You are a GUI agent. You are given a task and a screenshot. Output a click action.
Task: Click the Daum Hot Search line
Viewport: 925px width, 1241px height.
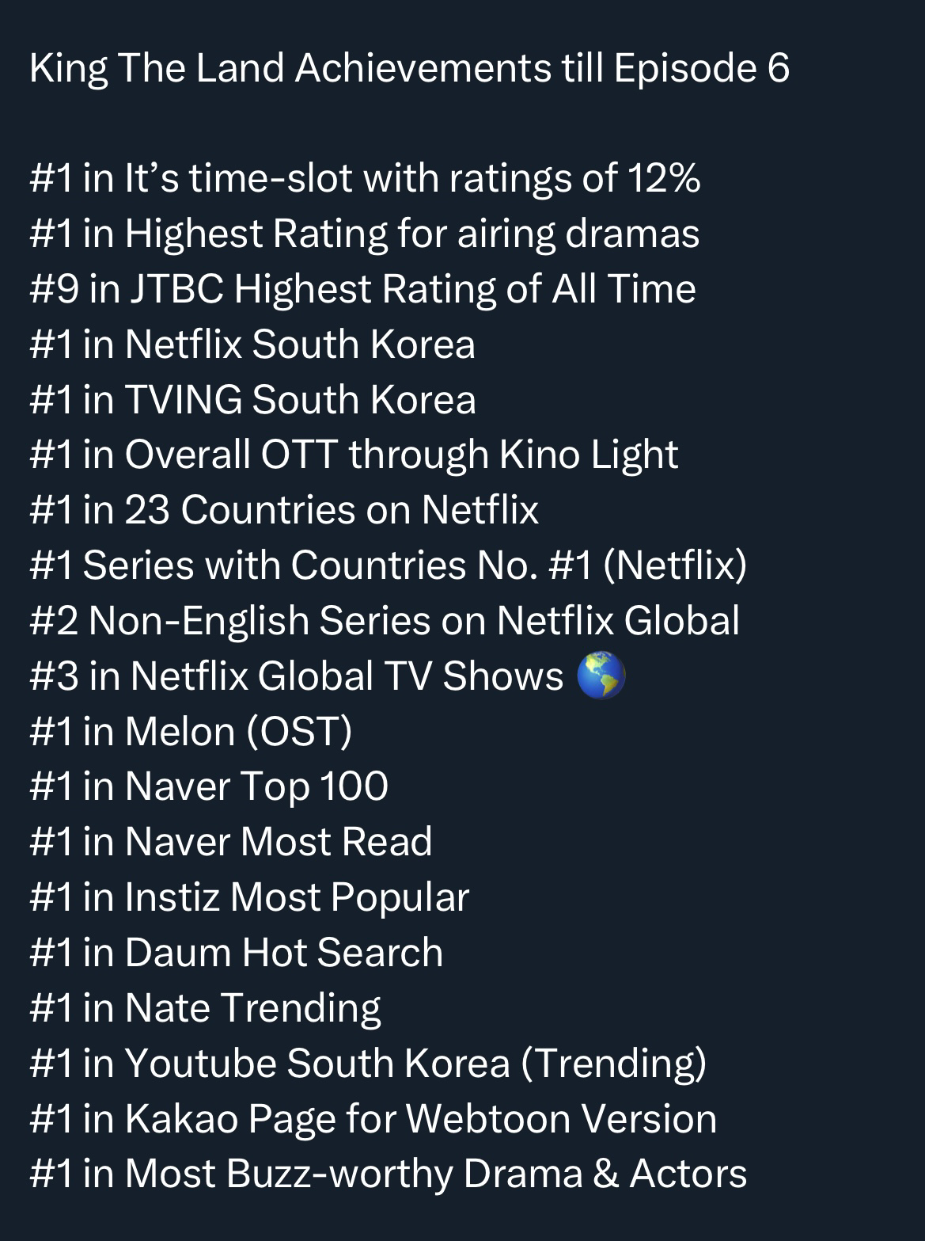[x=237, y=952]
